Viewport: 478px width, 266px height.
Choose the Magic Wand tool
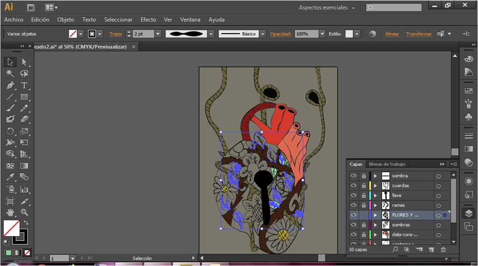pyautogui.click(x=10, y=74)
